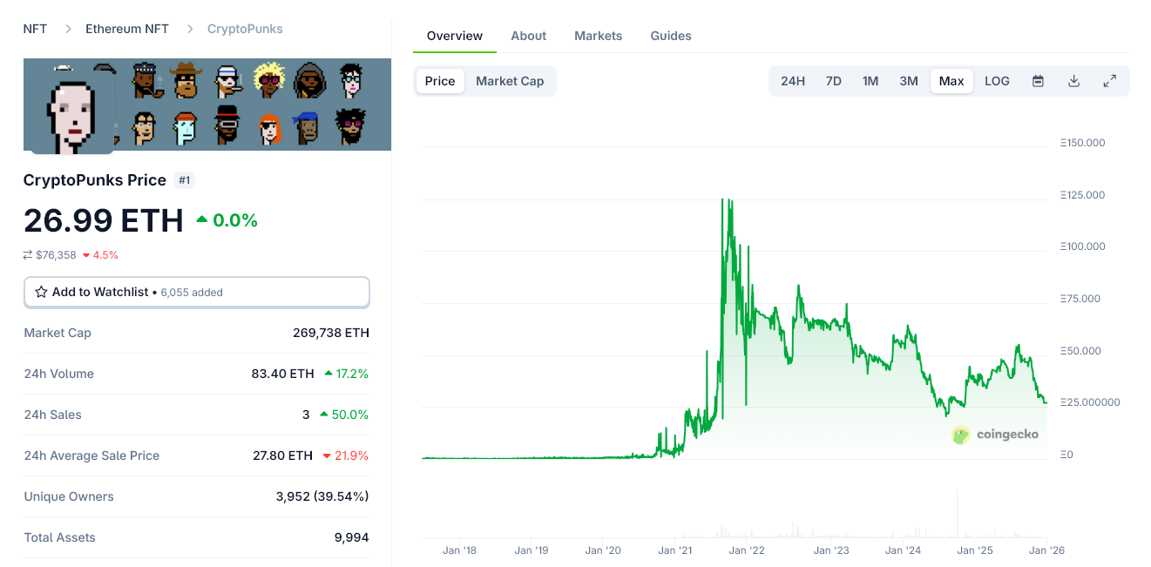Click the #1 rank badge
Image resolution: width=1151 pixels, height=567 pixels.
coord(184,180)
